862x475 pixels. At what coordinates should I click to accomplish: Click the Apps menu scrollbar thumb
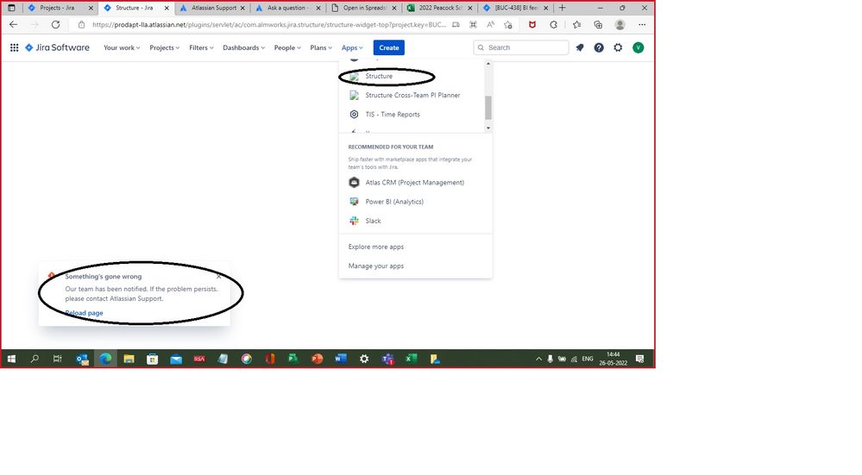point(488,108)
